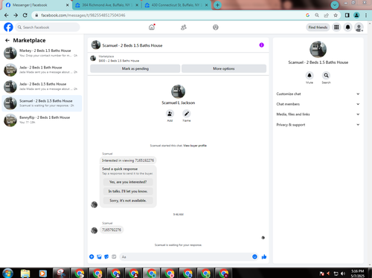Open Chrome side panel icon
The width and height of the screenshot is (372, 278).
347,15
